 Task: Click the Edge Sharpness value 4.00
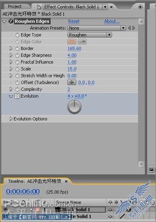(x=72, y=55)
